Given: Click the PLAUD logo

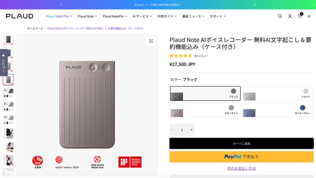Looking at the screenshot, I should [x=19, y=16].
